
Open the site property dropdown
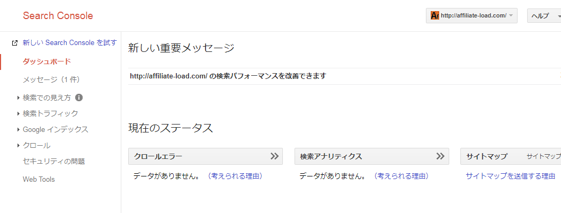[x=471, y=16]
